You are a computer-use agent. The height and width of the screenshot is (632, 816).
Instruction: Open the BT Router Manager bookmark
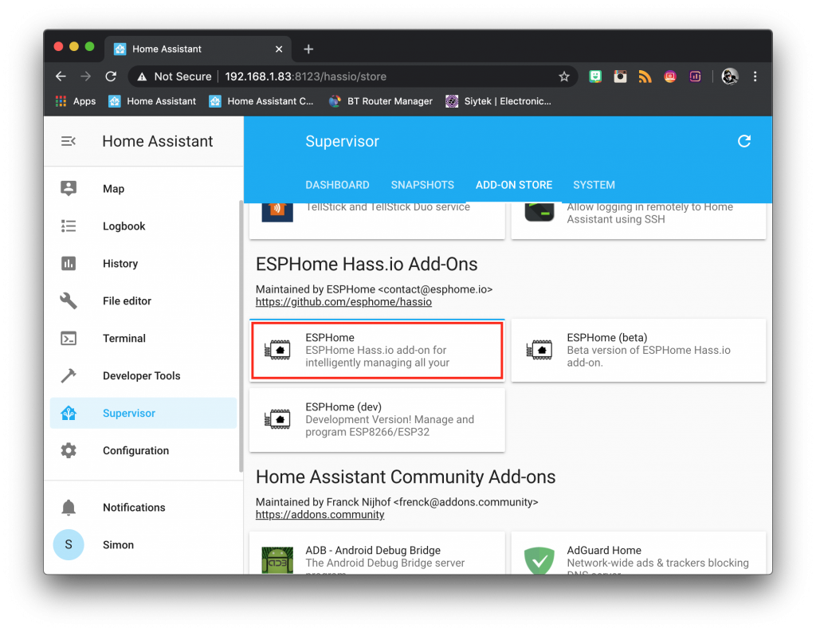(x=381, y=101)
